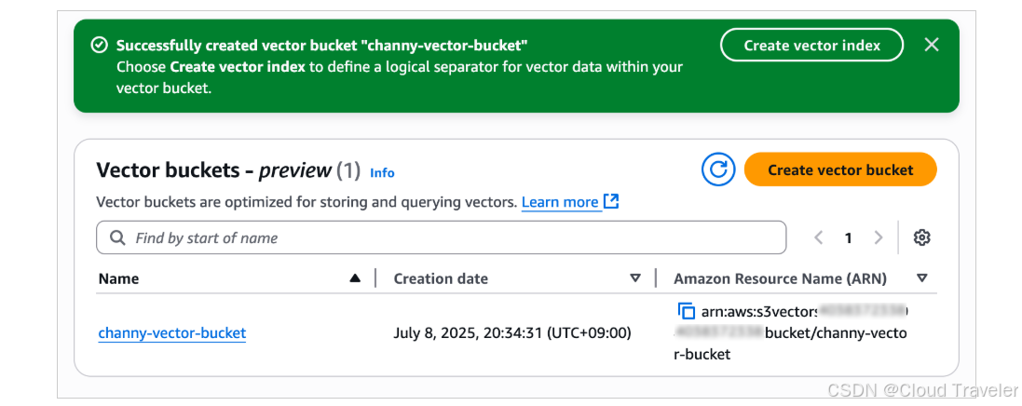1022x406 pixels.
Task: Sort by Creation date column arrow
Action: (634, 279)
